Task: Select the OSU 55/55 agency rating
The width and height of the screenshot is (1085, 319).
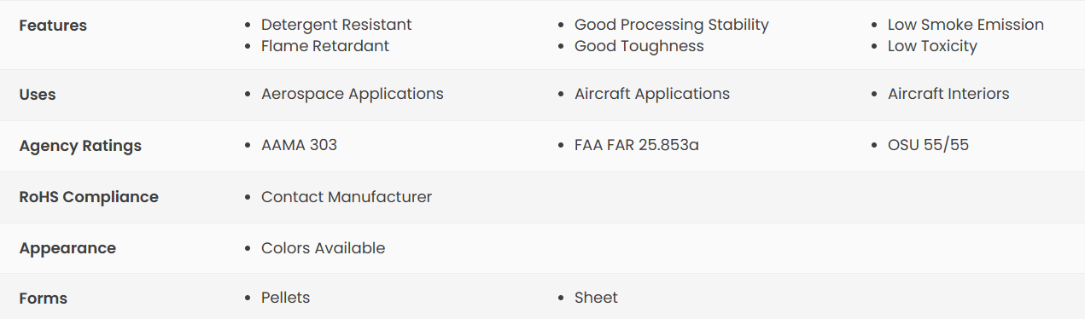Action: click(928, 145)
